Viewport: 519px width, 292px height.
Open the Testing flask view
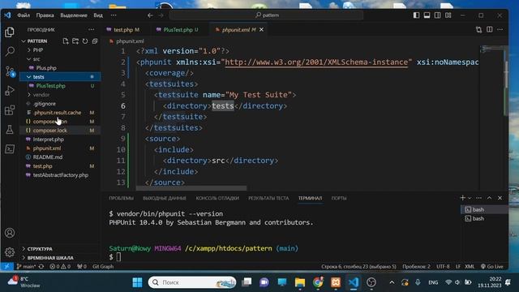click(x=10, y=130)
